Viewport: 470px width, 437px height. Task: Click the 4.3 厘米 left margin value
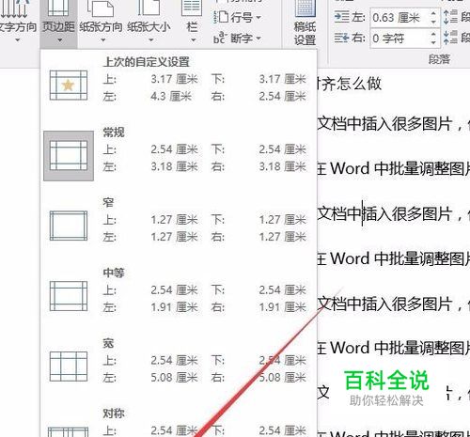171,96
